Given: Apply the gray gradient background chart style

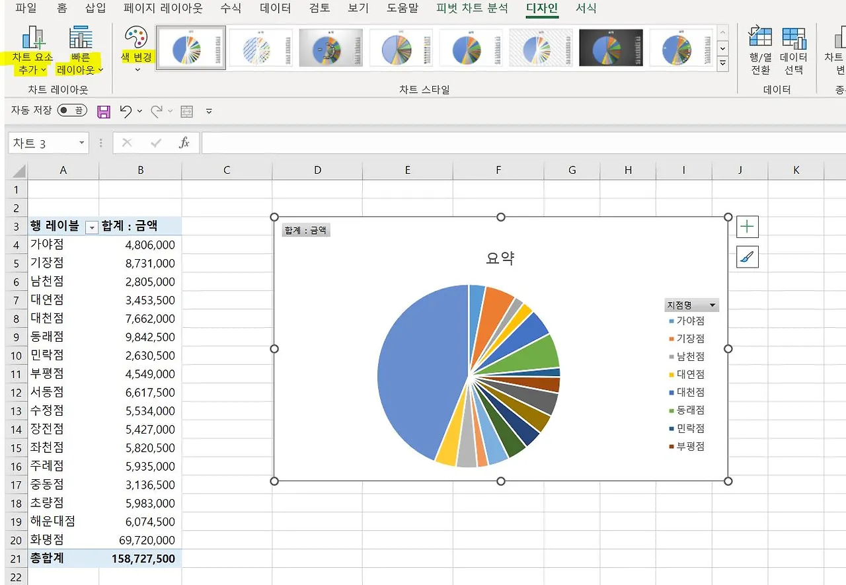Looking at the screenshot, I should [331, 48].
